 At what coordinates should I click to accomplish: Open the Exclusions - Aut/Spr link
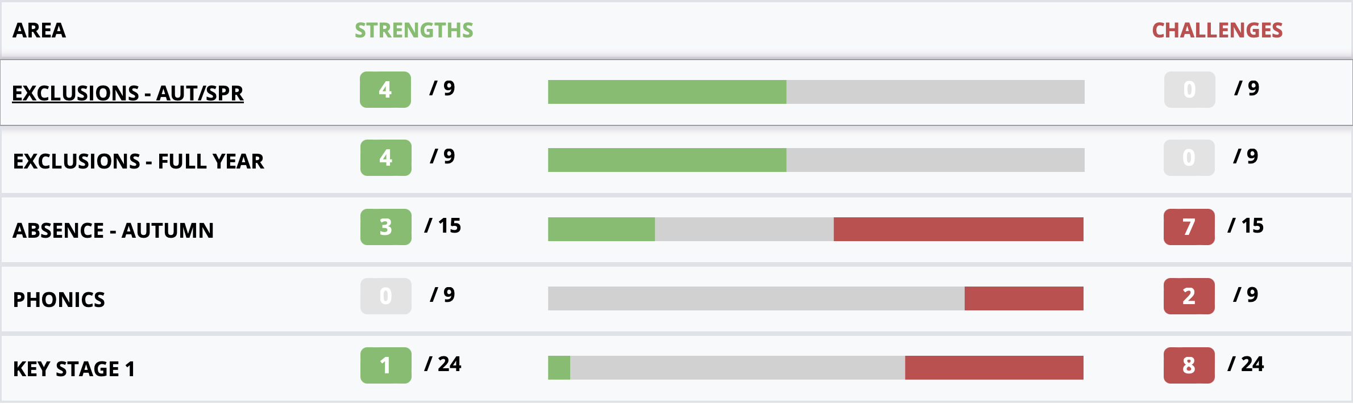pyautogui.click(x=128, y=93)
